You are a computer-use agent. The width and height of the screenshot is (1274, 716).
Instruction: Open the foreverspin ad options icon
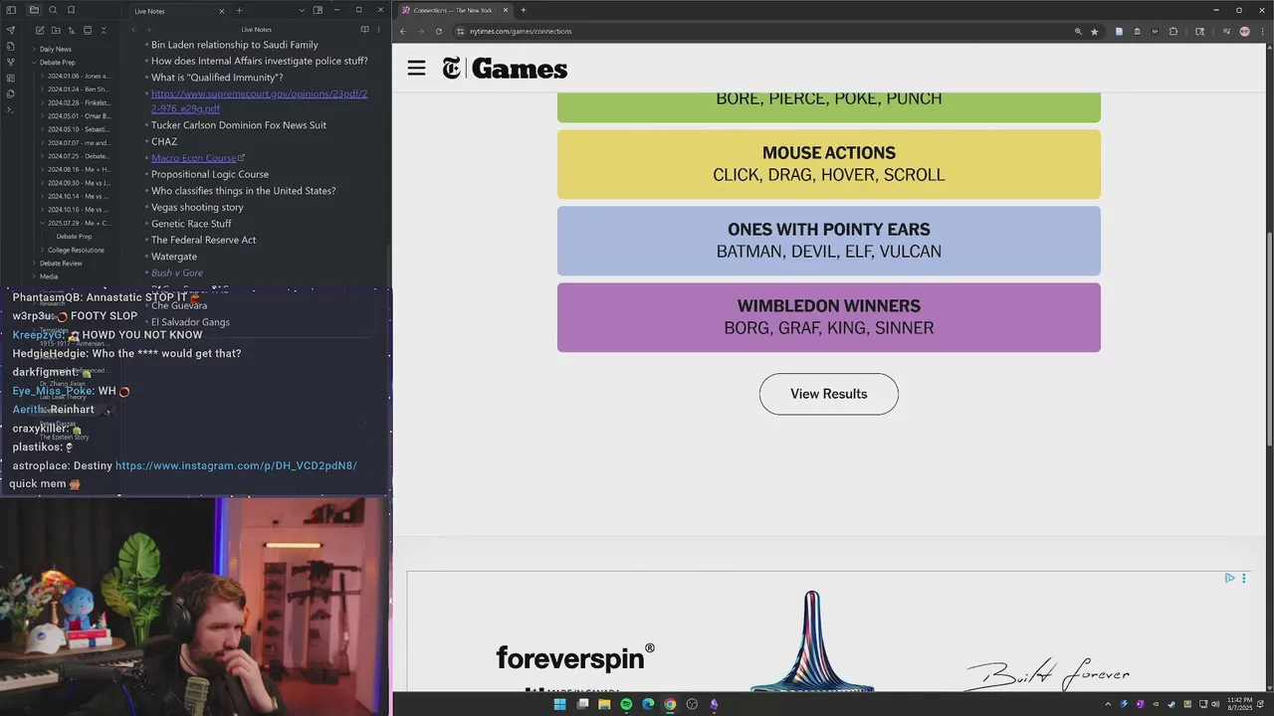tap(1243, 578)
